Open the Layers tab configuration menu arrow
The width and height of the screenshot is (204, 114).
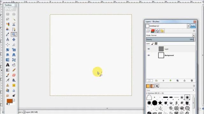(194, 31)
